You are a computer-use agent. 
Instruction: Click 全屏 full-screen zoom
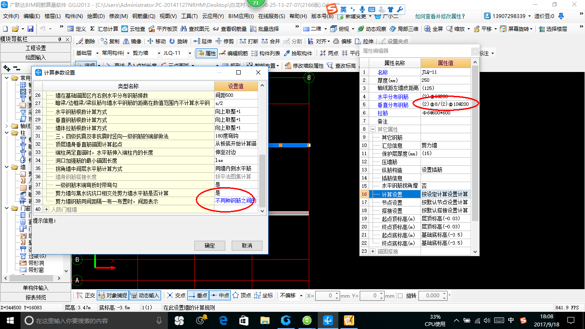(x=434, y=29)
